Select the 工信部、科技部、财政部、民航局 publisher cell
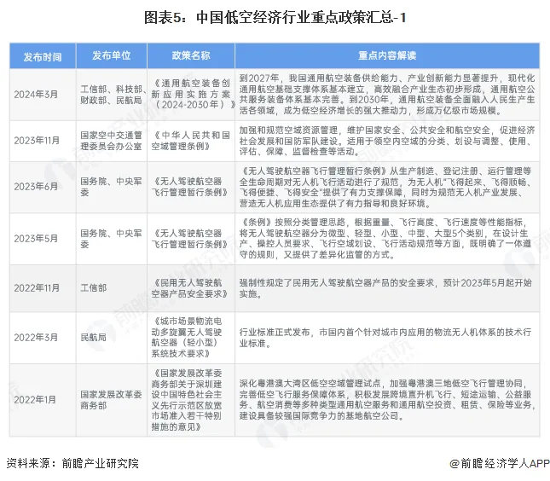The width and height of the screenshot is (550, 481). click(x=112, y=95)
